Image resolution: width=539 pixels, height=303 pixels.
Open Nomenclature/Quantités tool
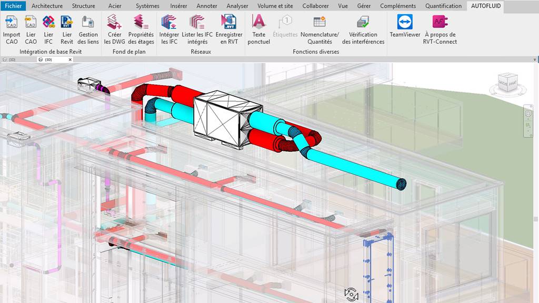click(320, 23)
